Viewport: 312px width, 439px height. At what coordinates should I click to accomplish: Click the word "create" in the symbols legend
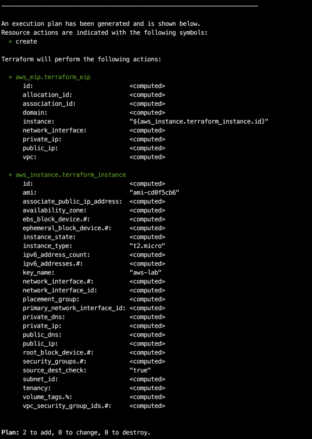click(26, 42)
